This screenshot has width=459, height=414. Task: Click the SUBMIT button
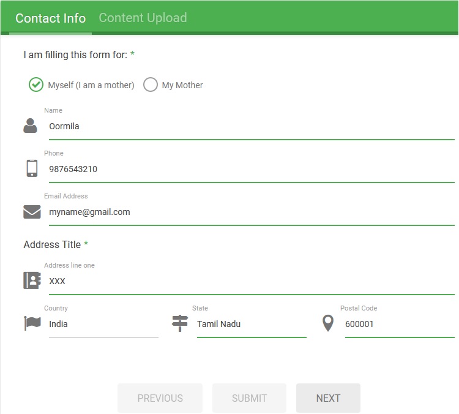(x=249, y=398)
